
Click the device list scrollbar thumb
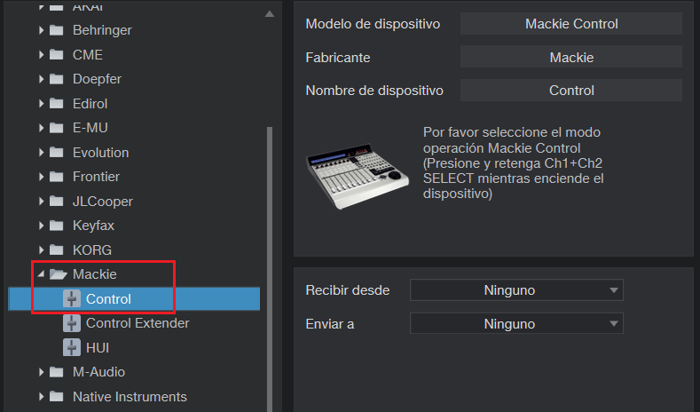269,268
